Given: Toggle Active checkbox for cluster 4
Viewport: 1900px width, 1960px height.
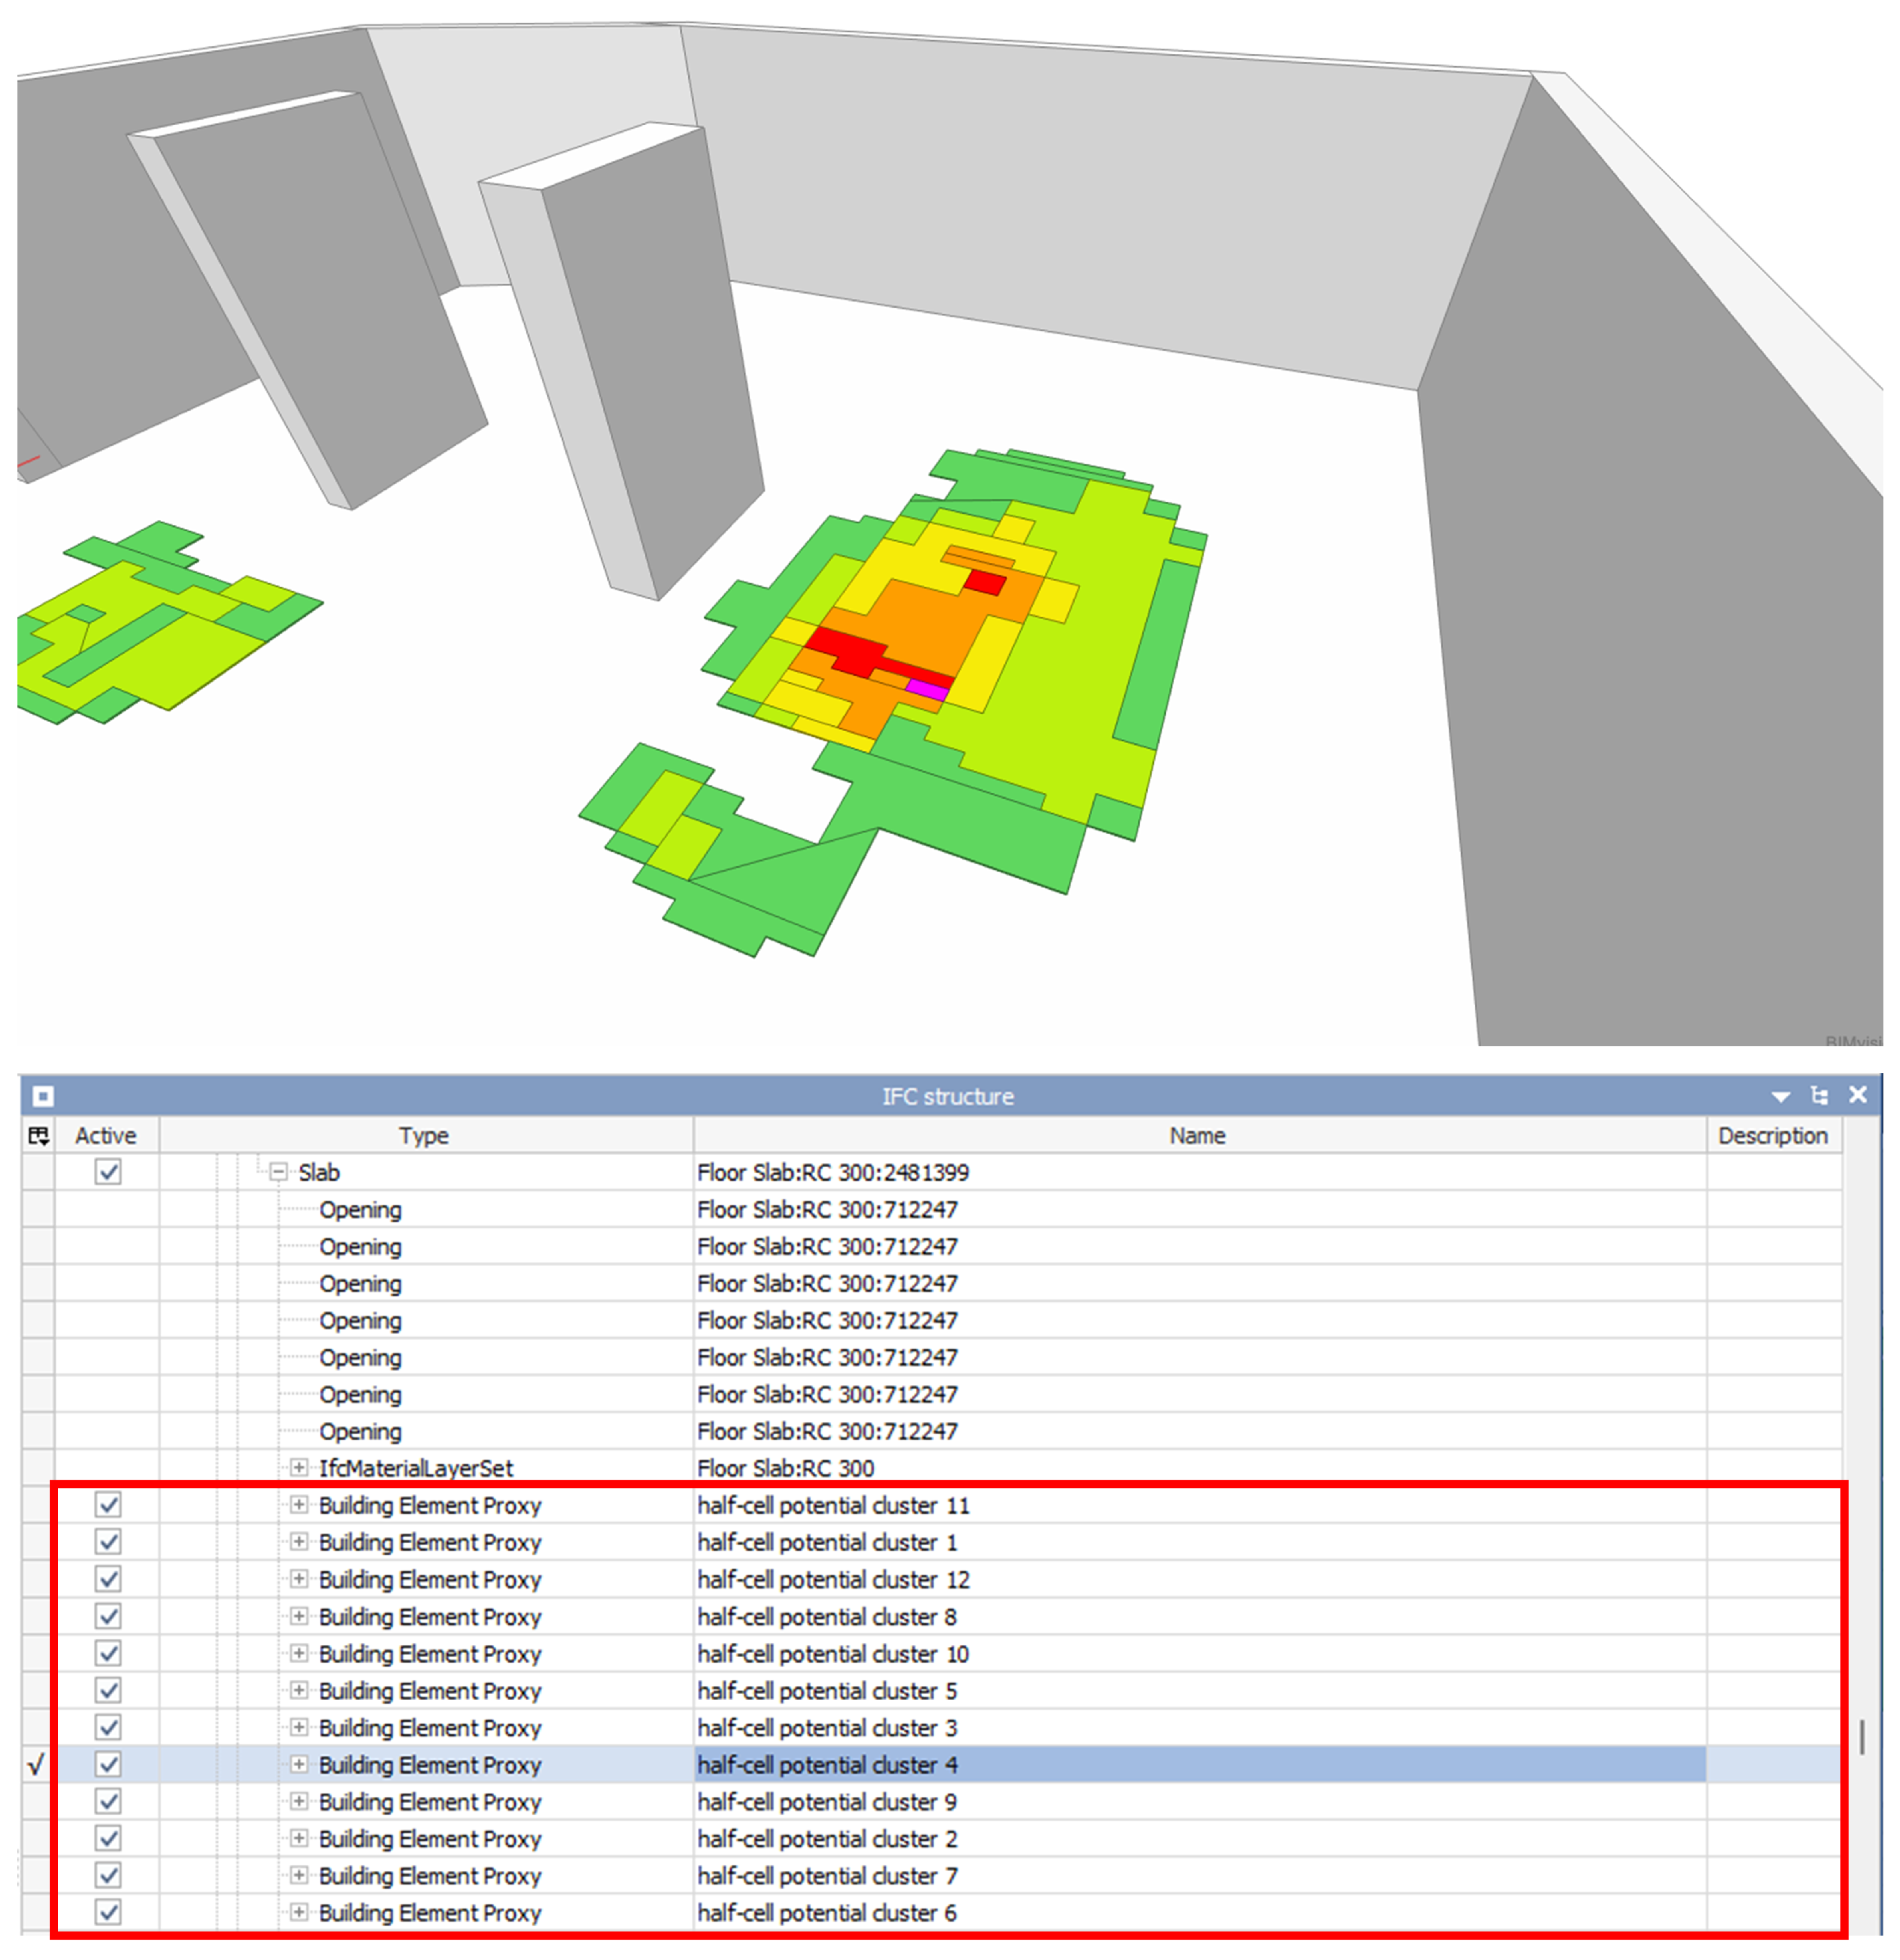Looking at the screenshot, I should (108, 1764).
